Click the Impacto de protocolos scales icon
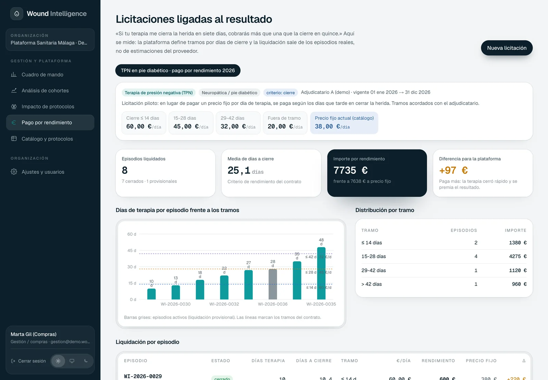This screenshot has width=548, height=380. 14,106
